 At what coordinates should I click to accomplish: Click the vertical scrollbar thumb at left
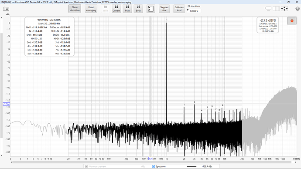[x=2, y=85]
